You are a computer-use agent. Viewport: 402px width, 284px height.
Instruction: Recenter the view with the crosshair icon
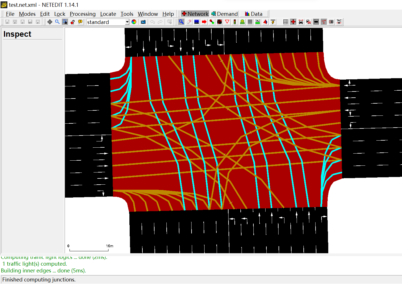(50, 22)
